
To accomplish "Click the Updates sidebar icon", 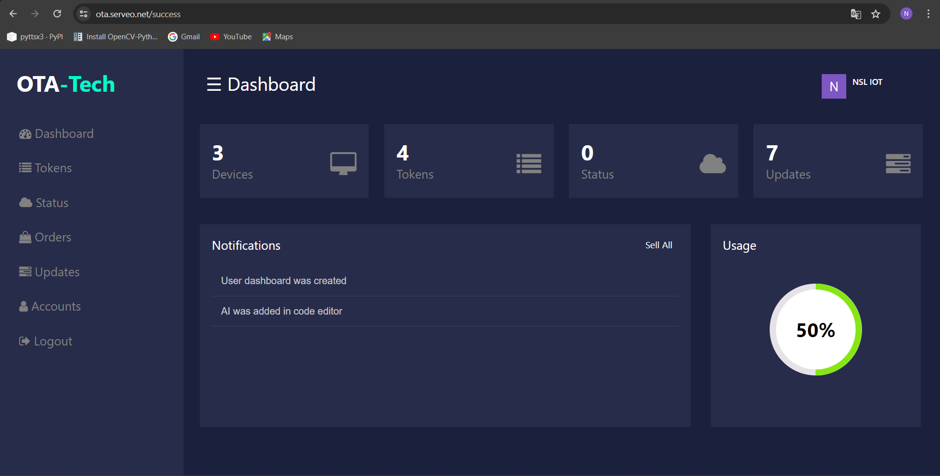I will 24,271.
